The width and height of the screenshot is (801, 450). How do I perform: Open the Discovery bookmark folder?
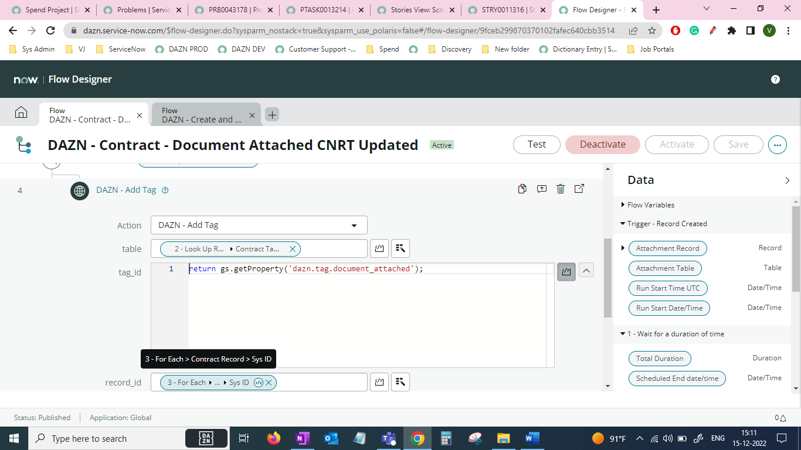pyautogui.click(x=450, y=49)
